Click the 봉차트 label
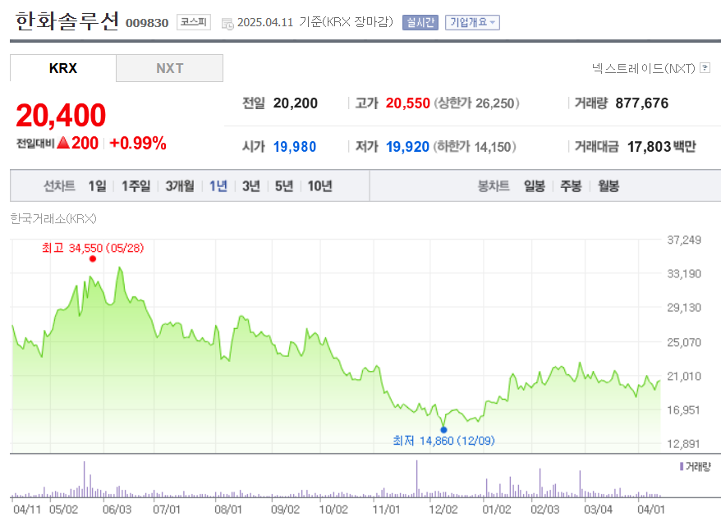The width and height of the screenshot is (721, 526). point(494,186)
